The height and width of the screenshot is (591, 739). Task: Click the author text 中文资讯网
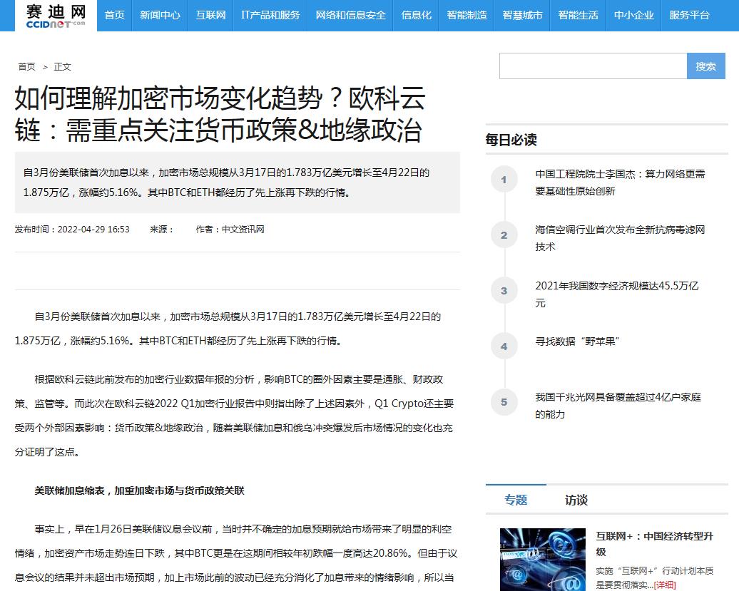[x=243, y=230]
